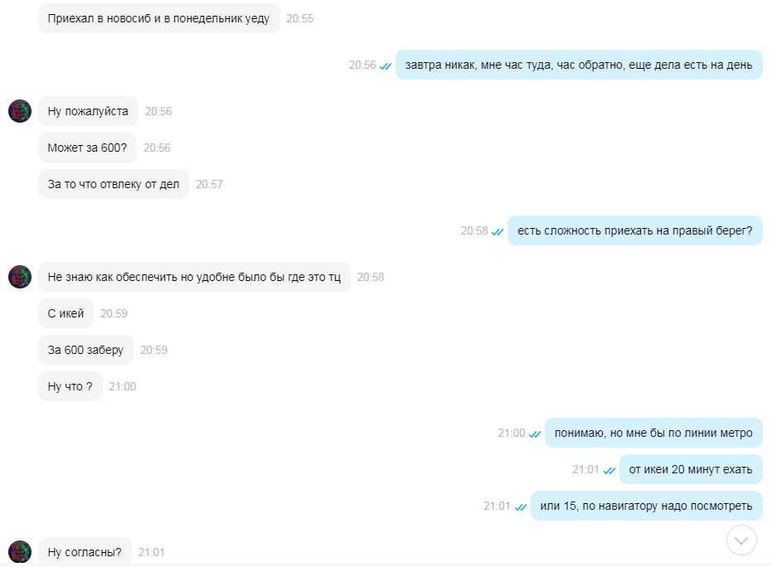
Task: Select message "Ну что ?"
Action: [70, 386]
